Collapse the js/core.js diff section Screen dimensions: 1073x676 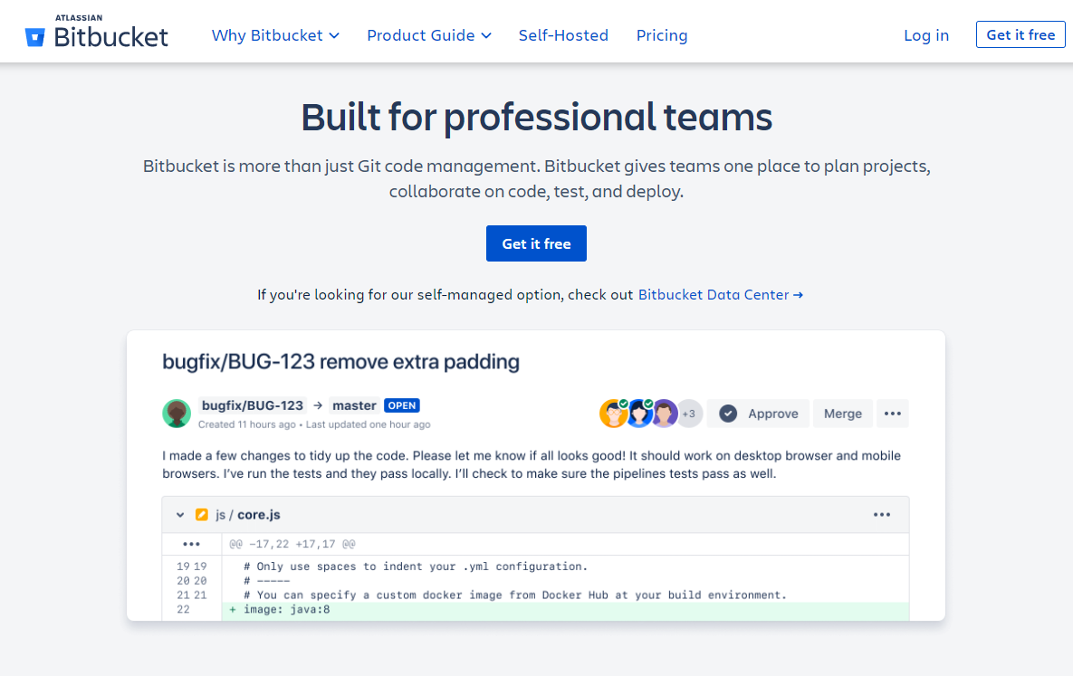pyautogui.click(x=180, y=515)
